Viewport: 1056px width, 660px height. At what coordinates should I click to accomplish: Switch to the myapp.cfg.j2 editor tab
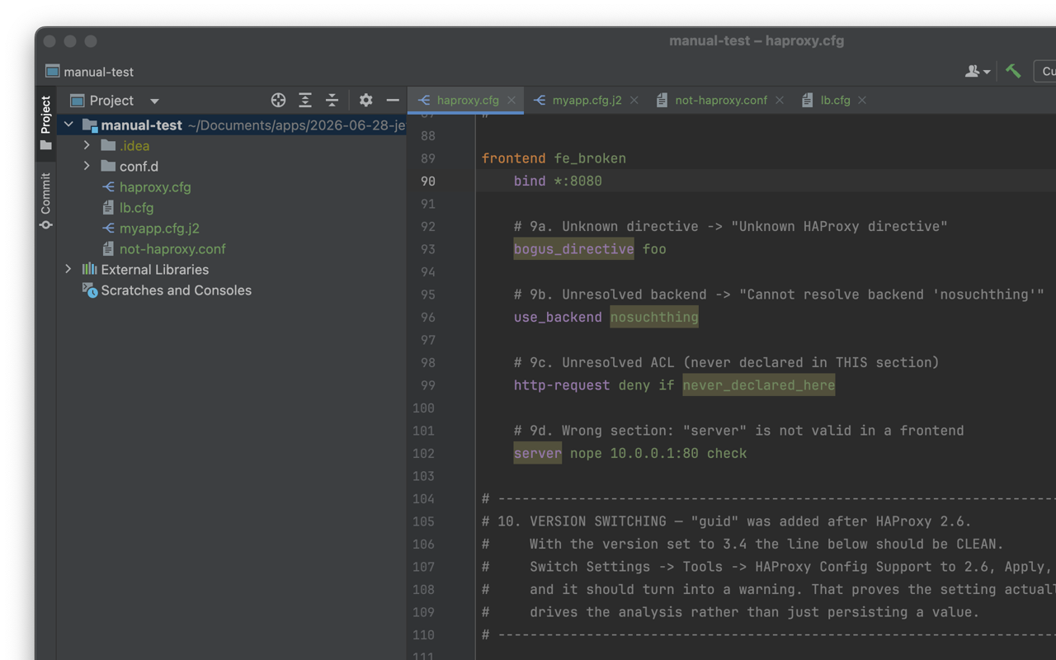587,100
